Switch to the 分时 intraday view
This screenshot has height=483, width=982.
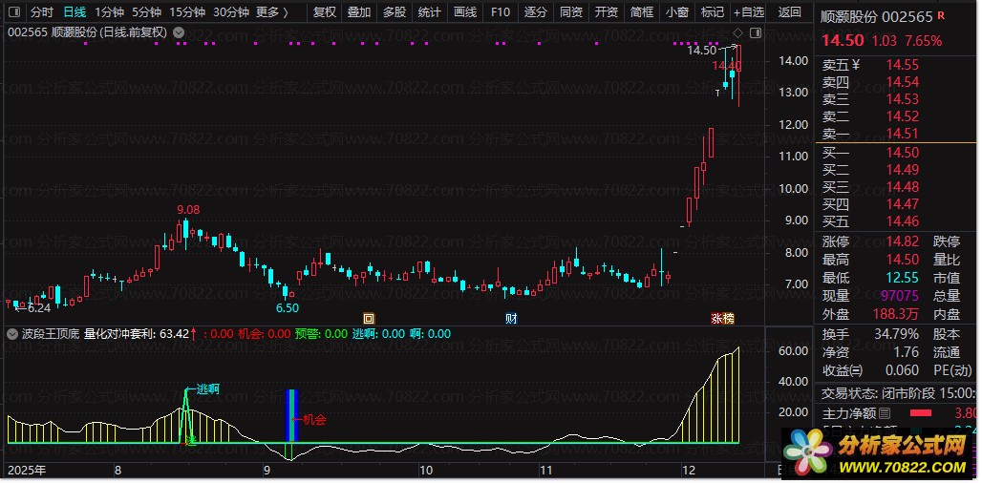[42, 11]
